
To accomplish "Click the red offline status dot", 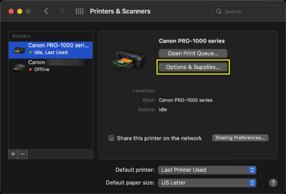I will (30, 69).
